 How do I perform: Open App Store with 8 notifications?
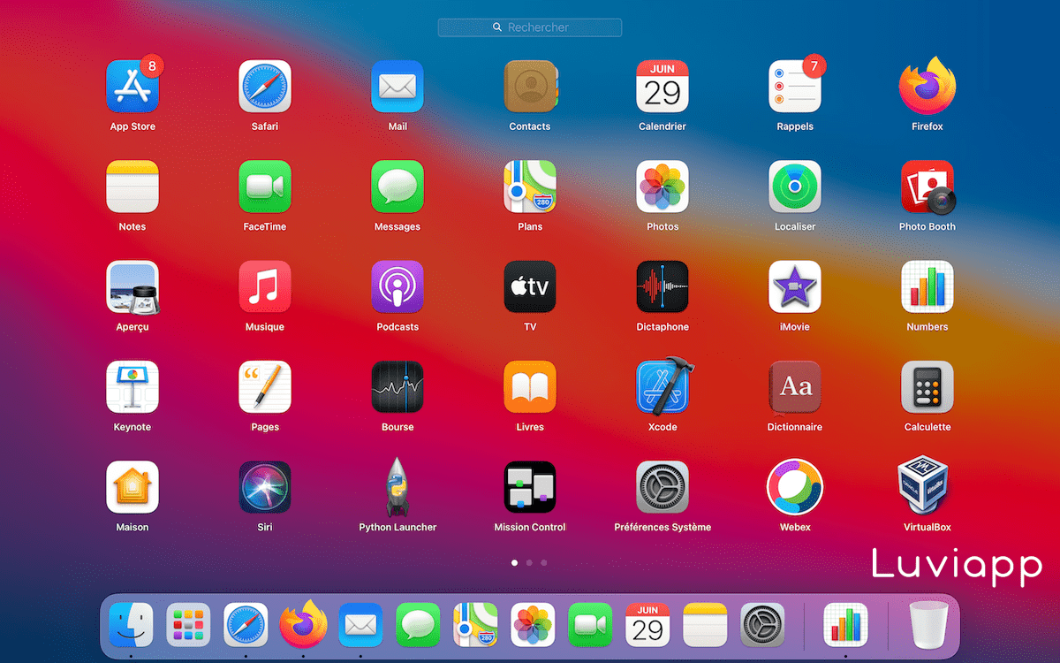[132, 87]
